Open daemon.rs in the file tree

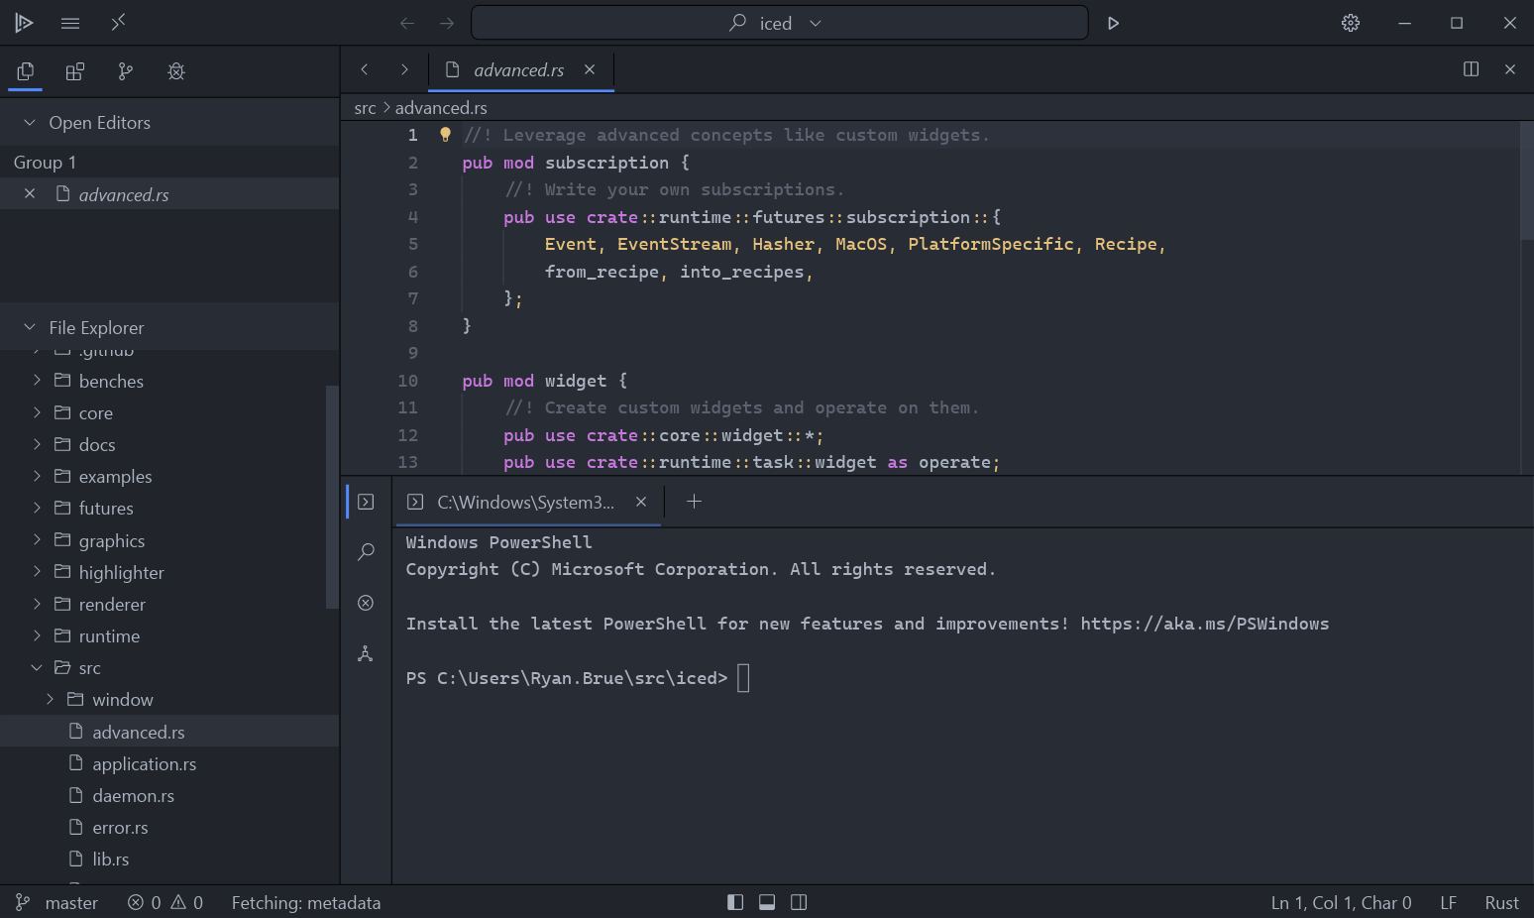coord(169,795)
